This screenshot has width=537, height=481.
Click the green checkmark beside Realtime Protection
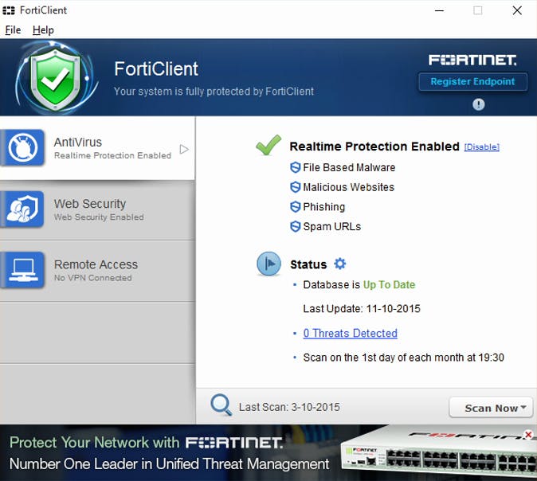pyautogui.click(x=268, y=145)
